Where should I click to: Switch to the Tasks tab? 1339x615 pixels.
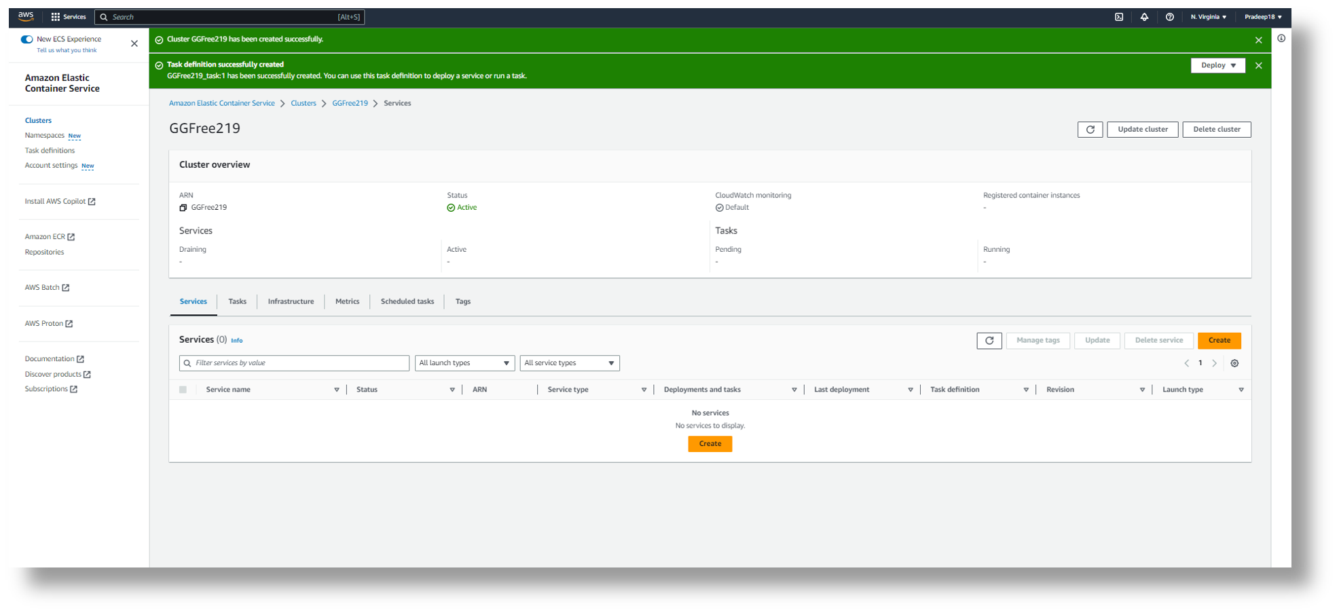click(x=238, y=302)
